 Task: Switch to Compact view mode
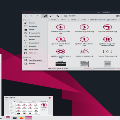51,16
